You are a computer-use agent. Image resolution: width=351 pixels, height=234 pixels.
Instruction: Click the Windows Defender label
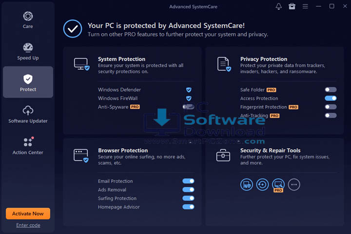[x=119, y=90]
